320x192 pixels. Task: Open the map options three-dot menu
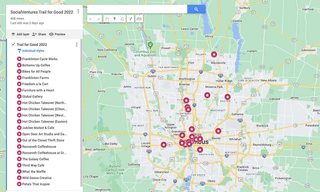tap(78, 12)
